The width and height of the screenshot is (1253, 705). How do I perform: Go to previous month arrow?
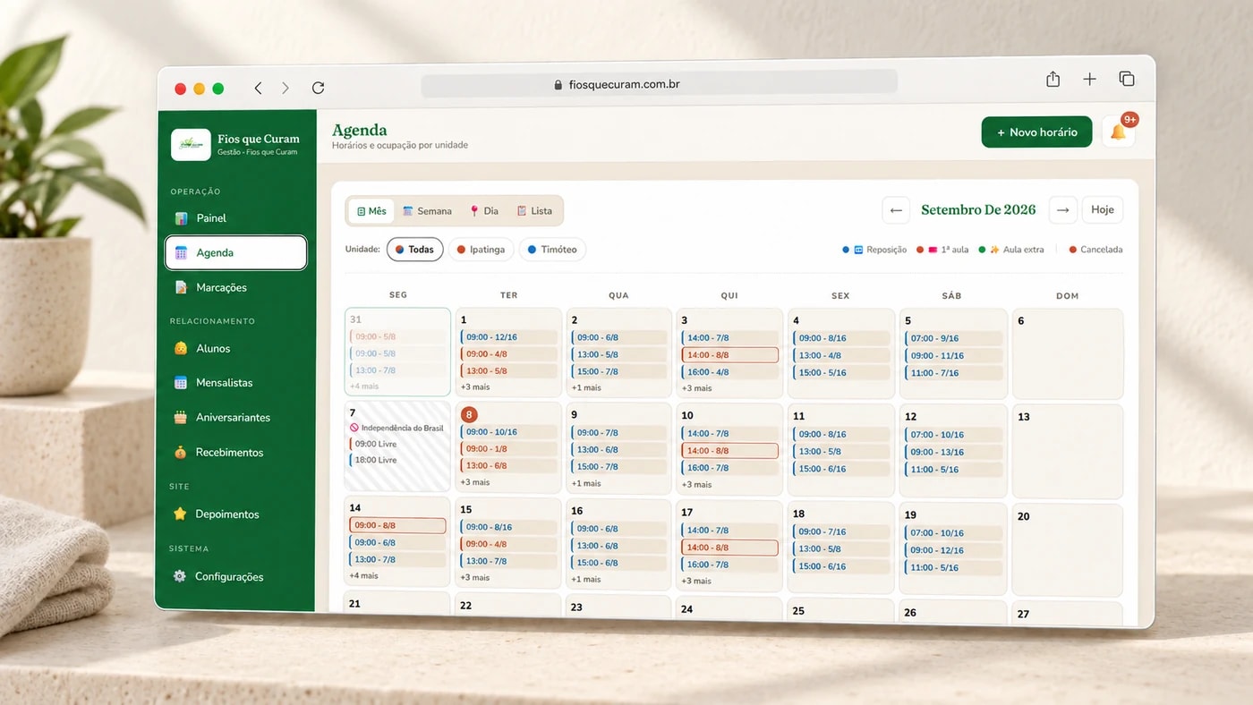tap(895, 210)
